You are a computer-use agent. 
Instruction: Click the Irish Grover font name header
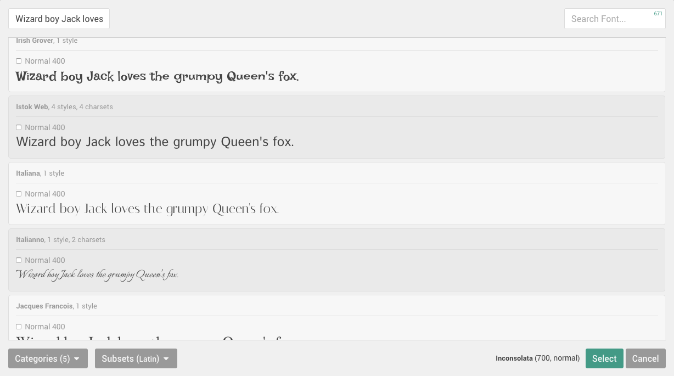coord(35,40)
